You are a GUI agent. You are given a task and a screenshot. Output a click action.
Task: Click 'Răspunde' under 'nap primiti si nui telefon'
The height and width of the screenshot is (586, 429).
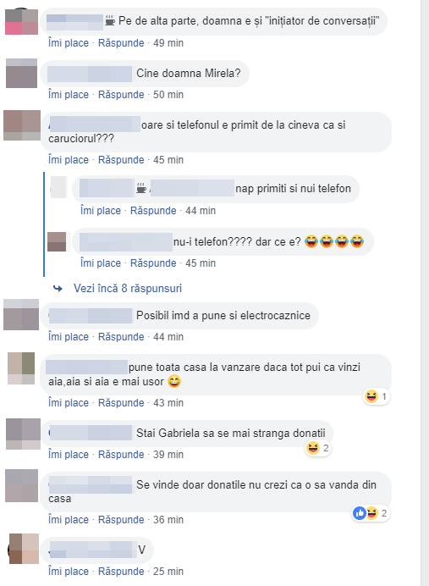click(153, 210)
